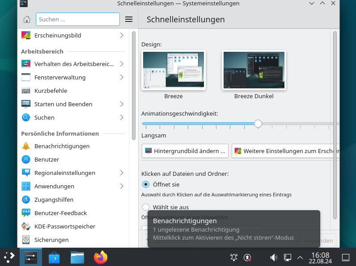The width and height of the screenshot is (356, 266).
Task: Select the Breeze Dunkel design thumbnail
Action: click(x=254, y=70)
